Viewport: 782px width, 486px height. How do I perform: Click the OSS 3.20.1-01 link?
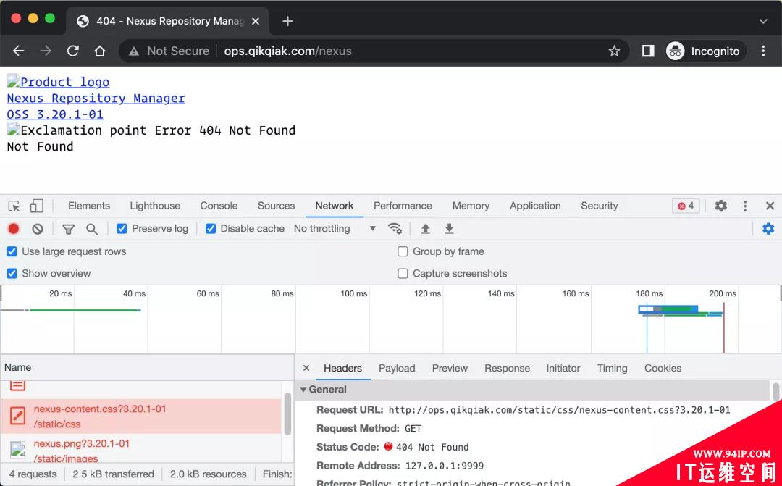(55, 114)
